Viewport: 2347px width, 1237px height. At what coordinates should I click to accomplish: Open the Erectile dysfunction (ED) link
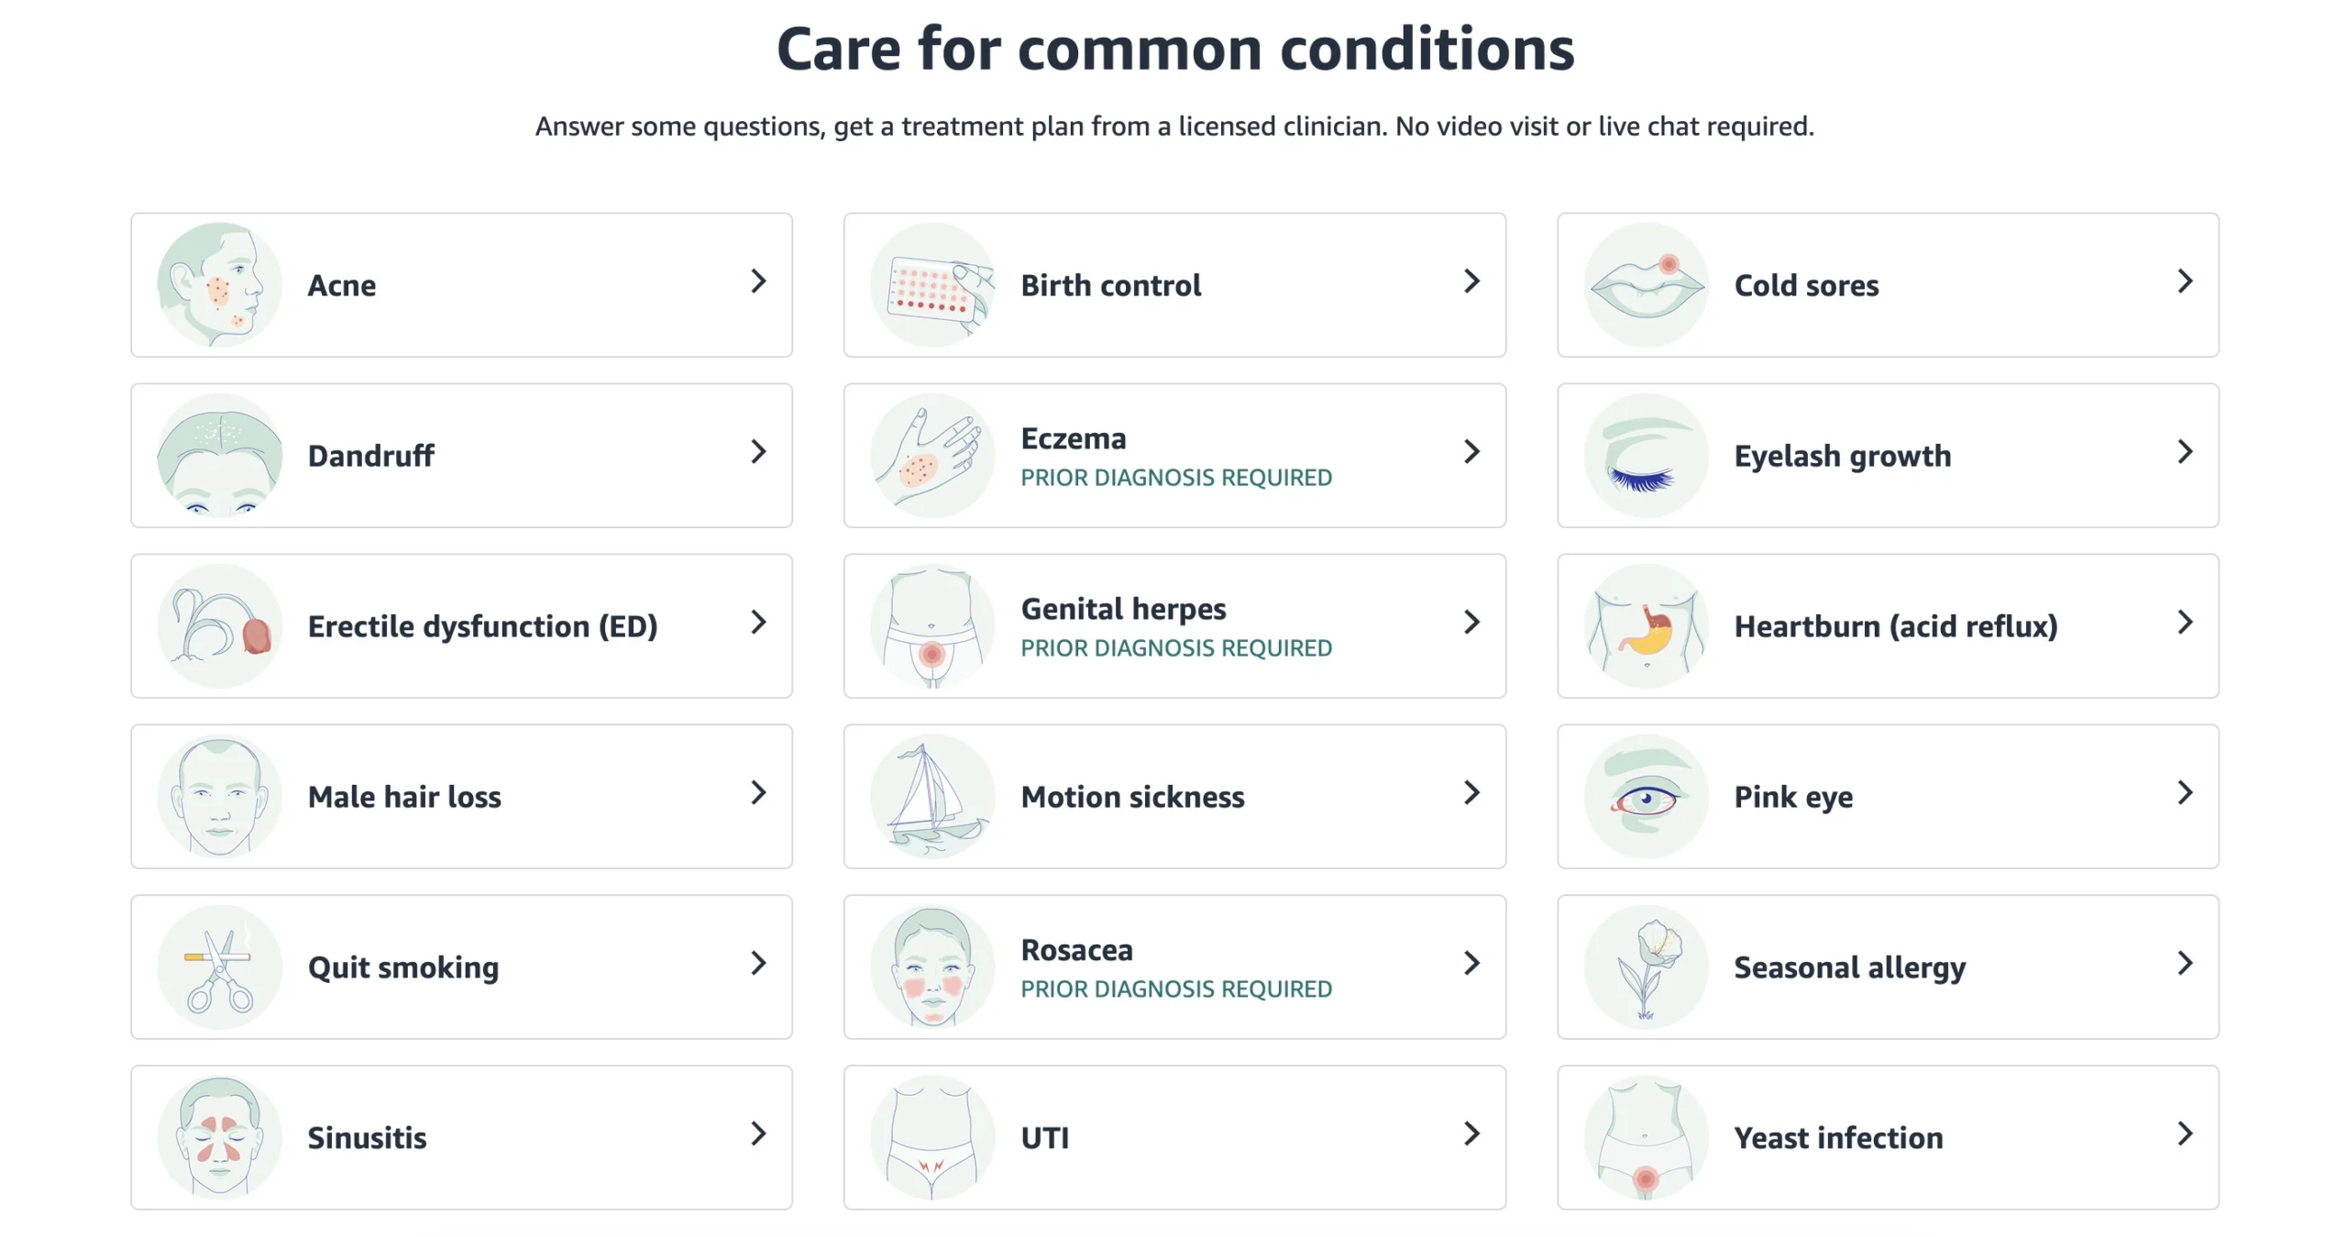[482, 626]
